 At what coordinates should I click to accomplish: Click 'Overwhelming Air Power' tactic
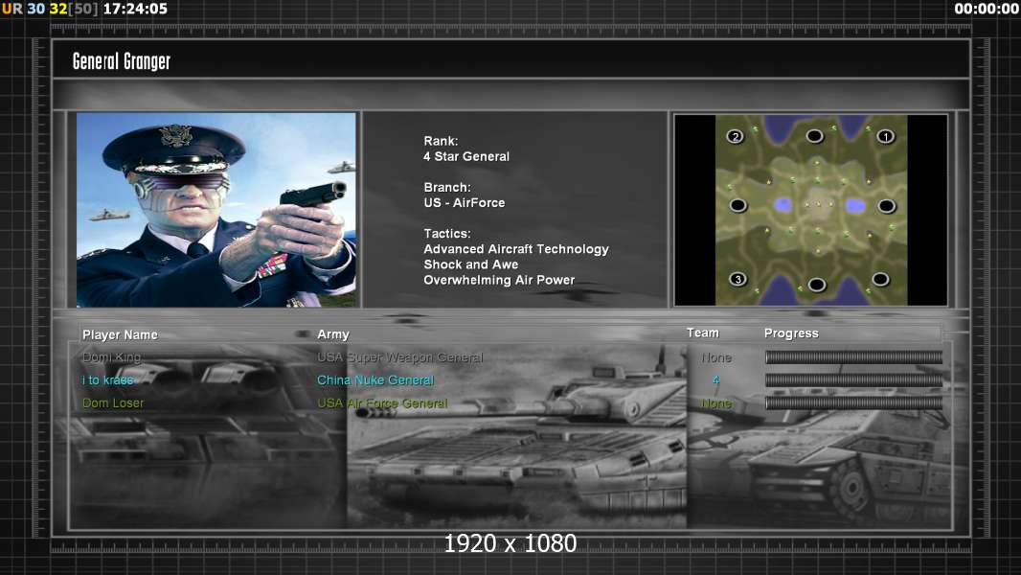click(x=499, y=280)
